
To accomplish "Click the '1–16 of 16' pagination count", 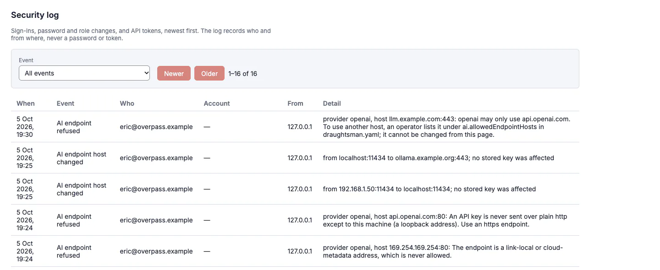I will pos(243,73).
